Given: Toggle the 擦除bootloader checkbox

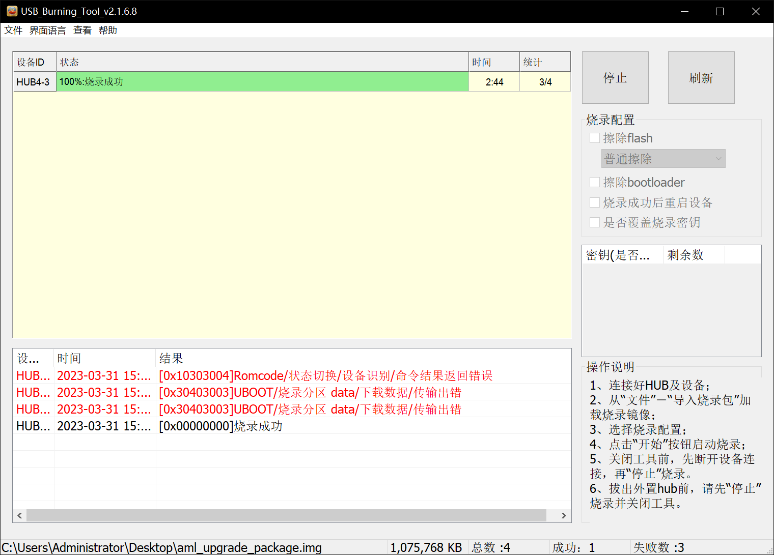Looking at the screenshot, I should coord(594,182).
